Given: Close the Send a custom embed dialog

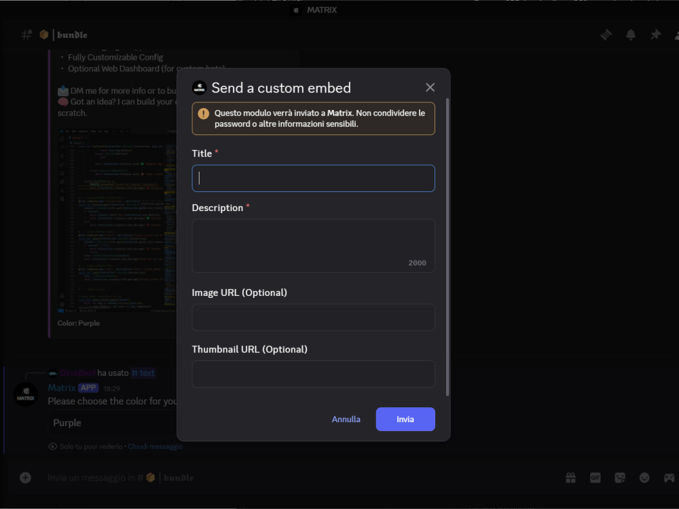Looking at the screenshot, I should point(430,88).
